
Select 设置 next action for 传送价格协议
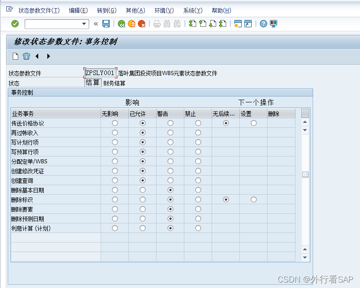[254, 123]
